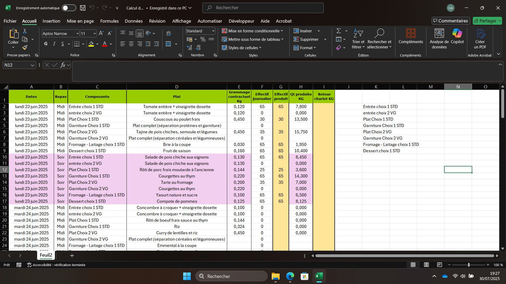506x284 pixels.
Task: Click the Format Painter brush icon
Action: (25, 47)
